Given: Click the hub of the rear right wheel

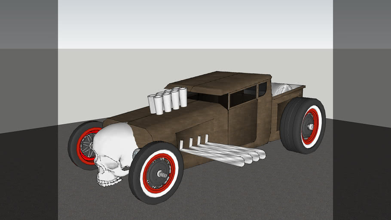Looking at the screenshot, I should coord(310,126).
